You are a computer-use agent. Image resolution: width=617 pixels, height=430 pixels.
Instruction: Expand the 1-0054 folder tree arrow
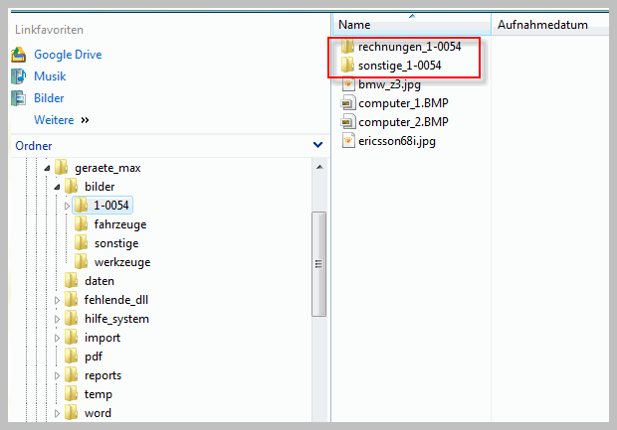(x=67, y=206)
